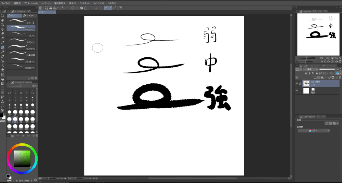Click the Undo arrow in command bar
Image resolution: width=342 pixels, height=183 pixels.
pos(63,8)
